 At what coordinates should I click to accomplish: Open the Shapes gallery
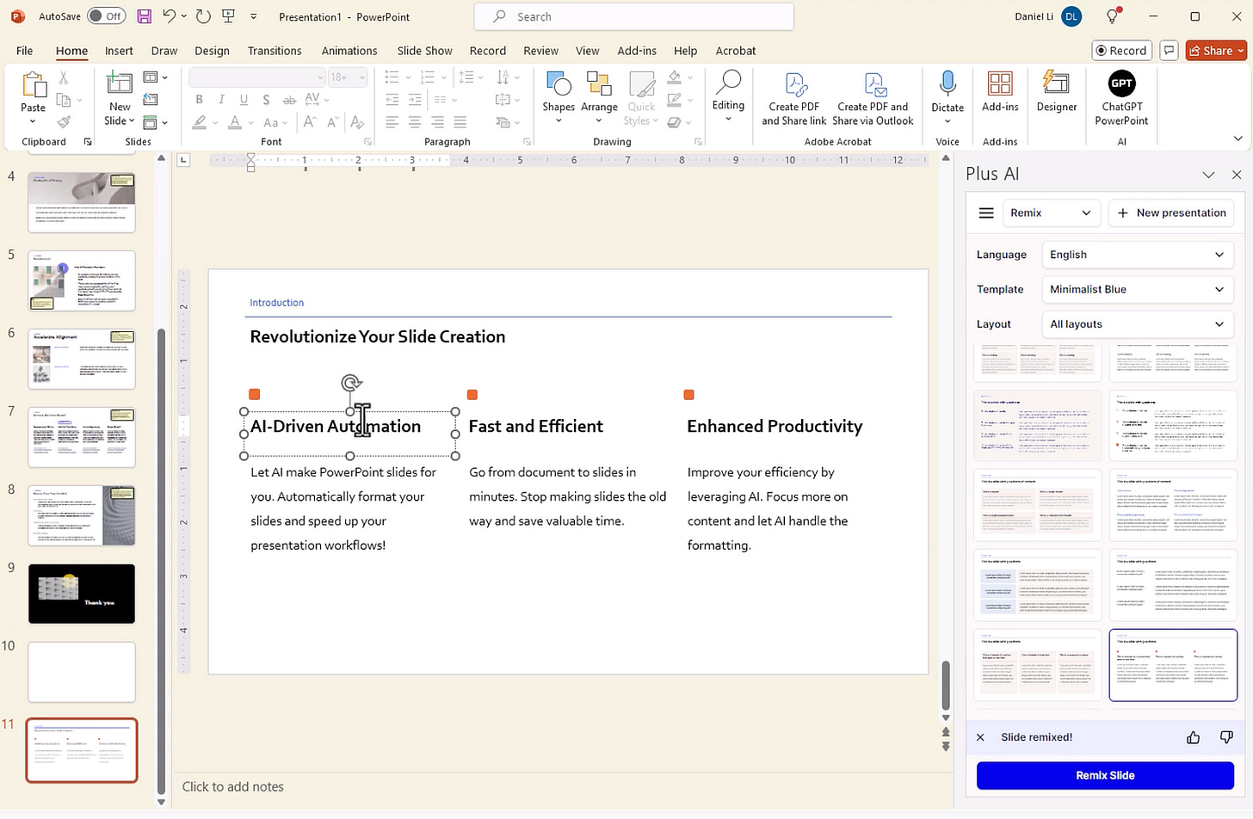(558, 92)
